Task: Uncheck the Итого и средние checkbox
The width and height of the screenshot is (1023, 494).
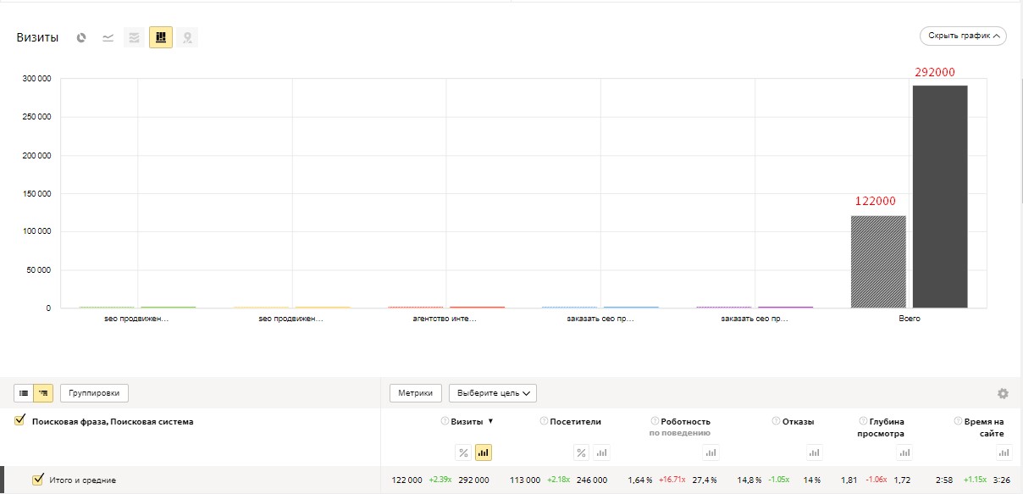Action: (x=37, y=480)
